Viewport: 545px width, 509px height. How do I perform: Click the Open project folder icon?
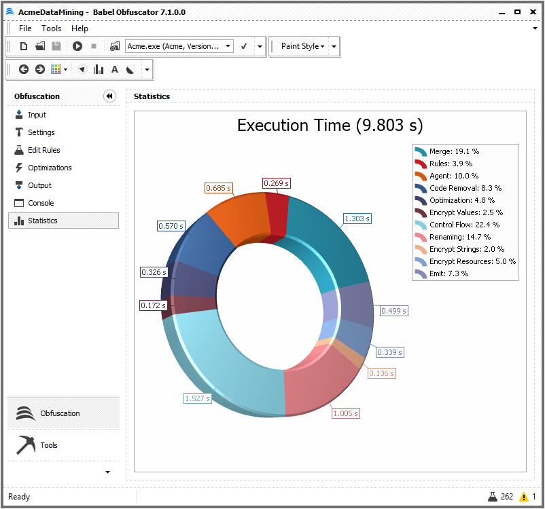click(x=40, y=46)
